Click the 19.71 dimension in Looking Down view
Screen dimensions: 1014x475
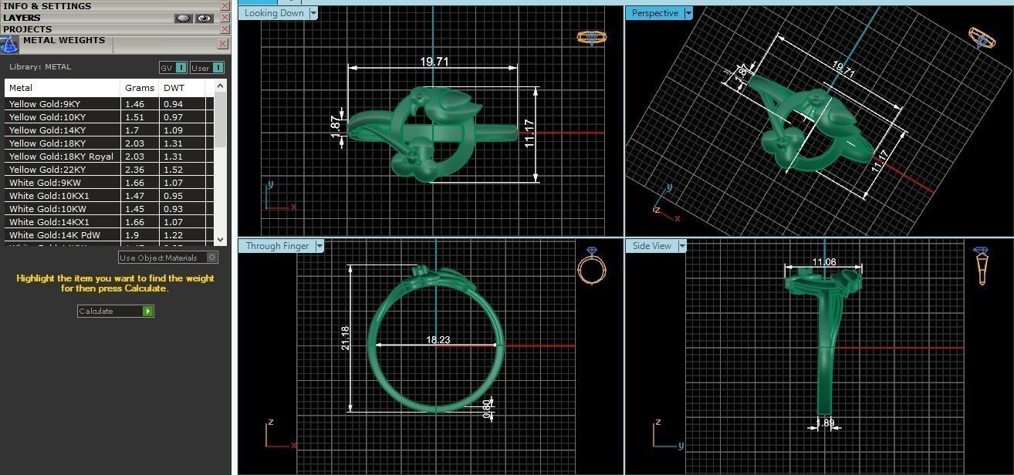pyautogui.click(x=434, y=62)
